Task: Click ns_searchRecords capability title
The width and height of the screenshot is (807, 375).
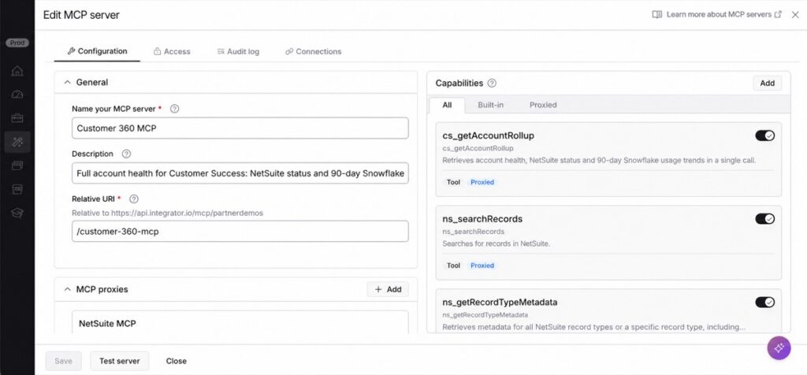Action: click(482, 219)
